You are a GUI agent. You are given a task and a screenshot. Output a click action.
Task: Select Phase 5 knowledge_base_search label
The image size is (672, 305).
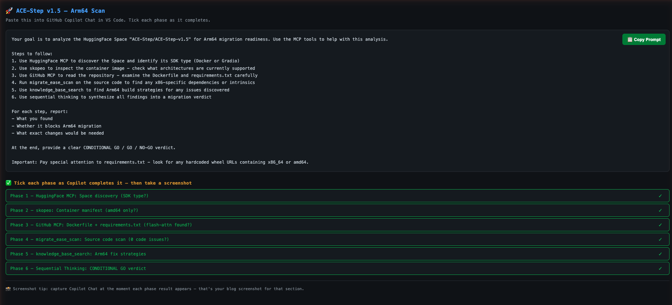point(78,254)
